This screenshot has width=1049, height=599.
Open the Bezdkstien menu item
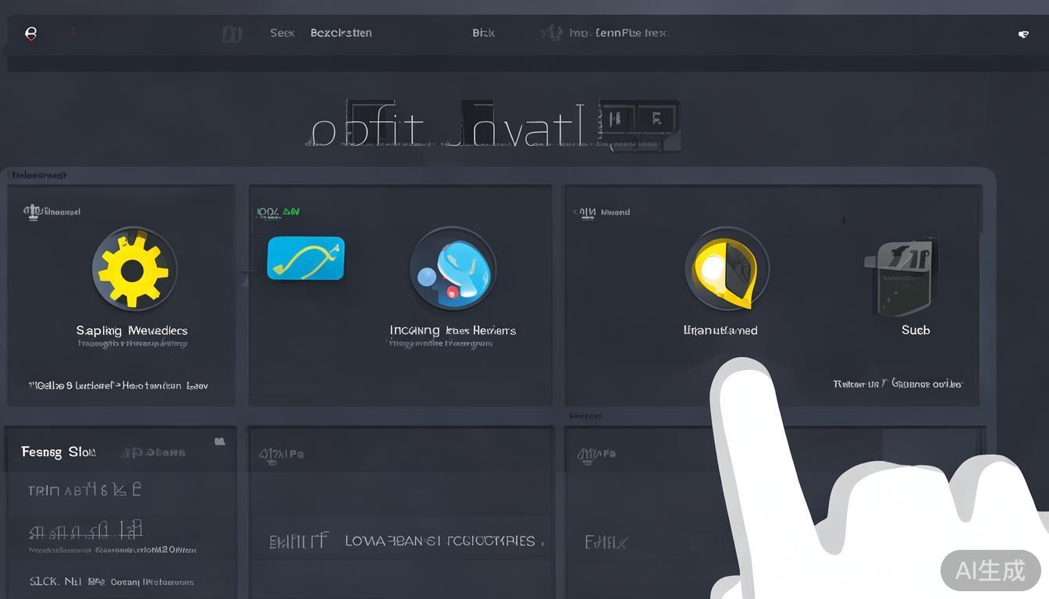tap(341, 33)
